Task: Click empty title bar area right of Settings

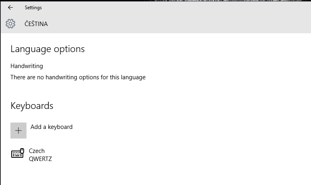Action: [161, 8]
